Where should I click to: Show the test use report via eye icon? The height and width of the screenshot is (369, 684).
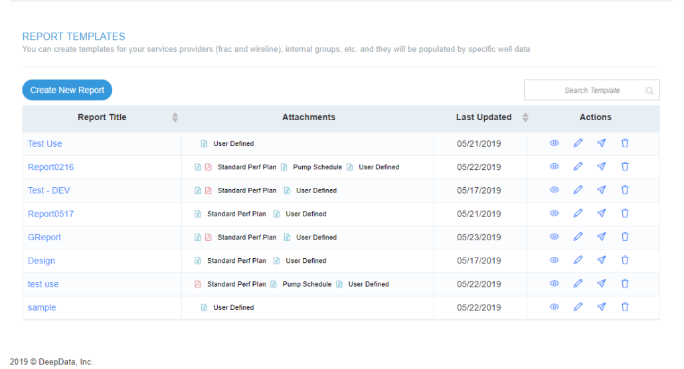click(554, 283)
